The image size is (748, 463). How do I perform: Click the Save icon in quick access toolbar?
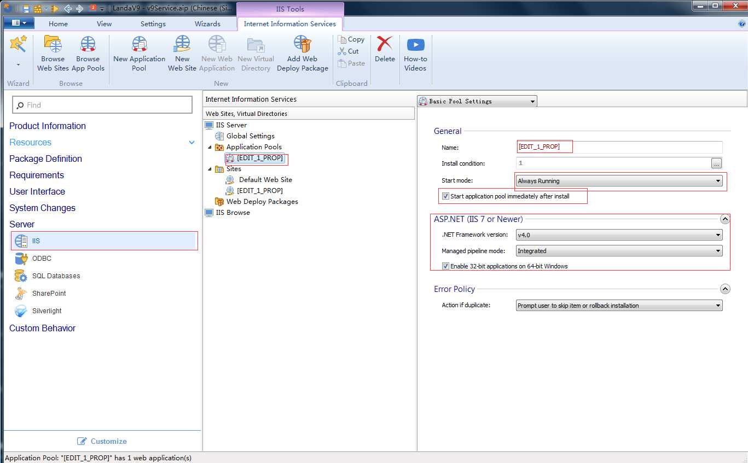[x=26, y=8]
